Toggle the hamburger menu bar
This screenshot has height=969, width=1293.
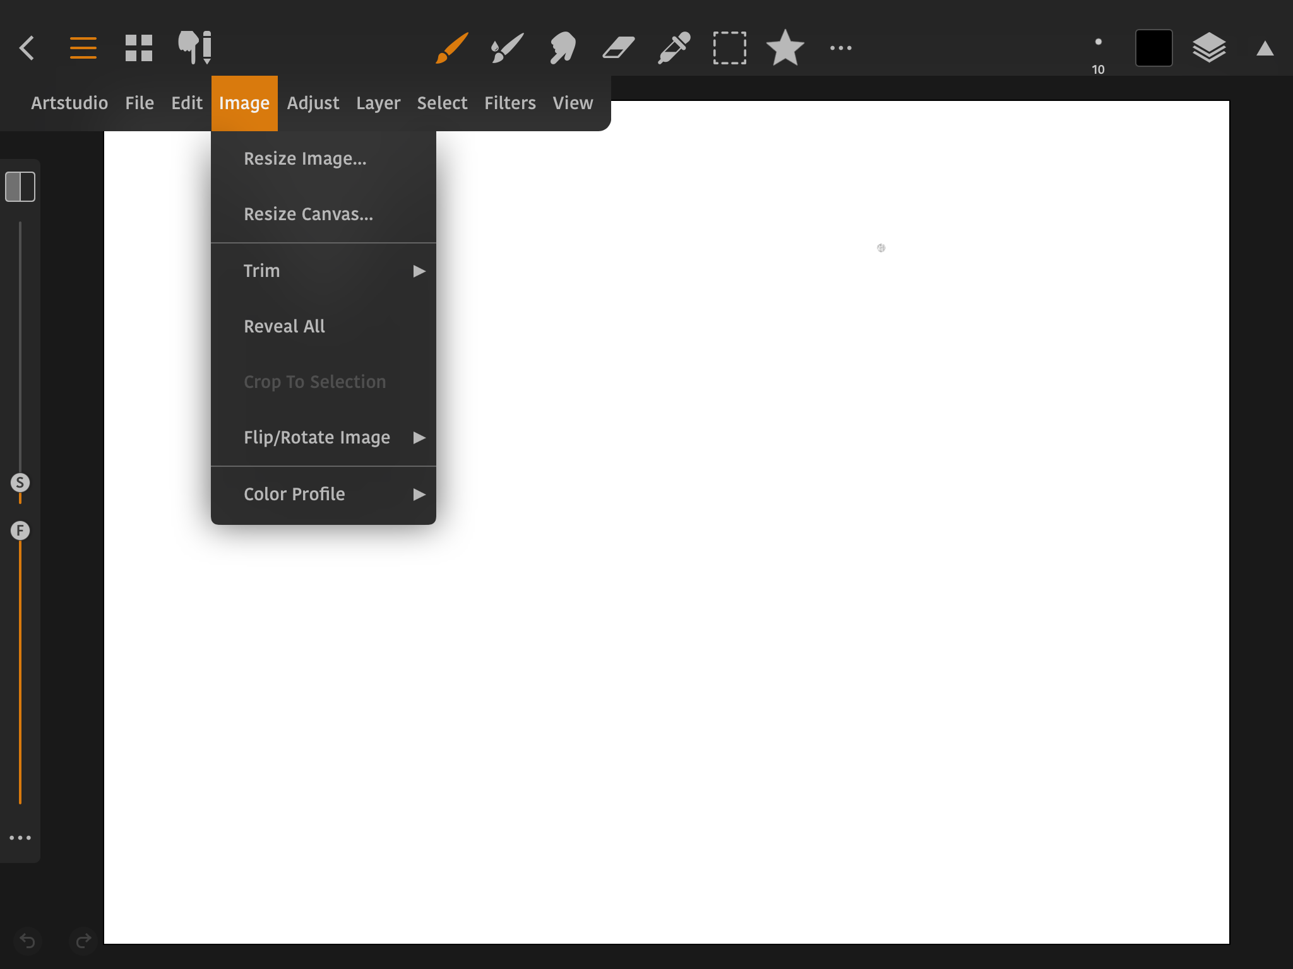tap(83, 48)
